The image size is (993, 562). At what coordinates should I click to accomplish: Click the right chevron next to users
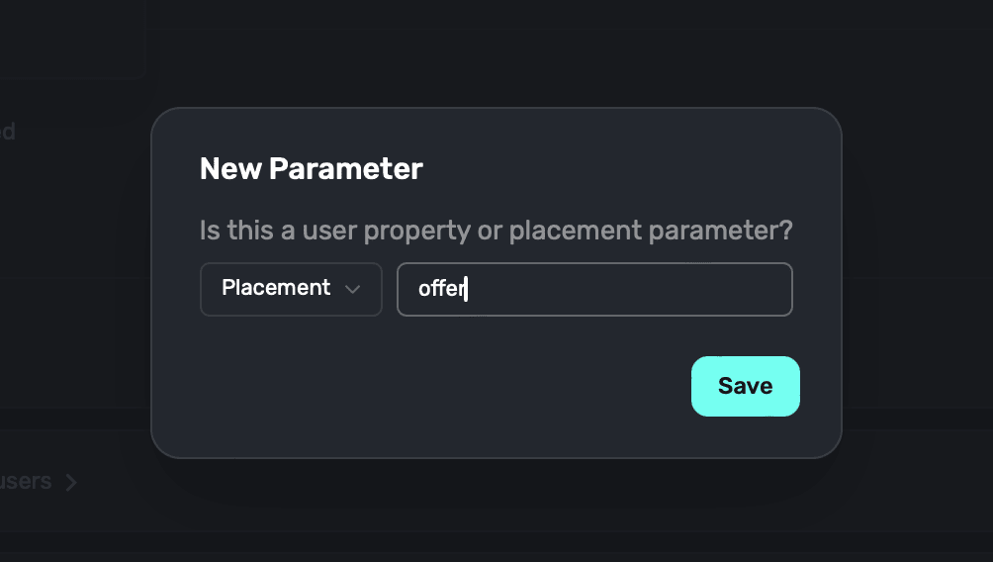tap(70, 483)
